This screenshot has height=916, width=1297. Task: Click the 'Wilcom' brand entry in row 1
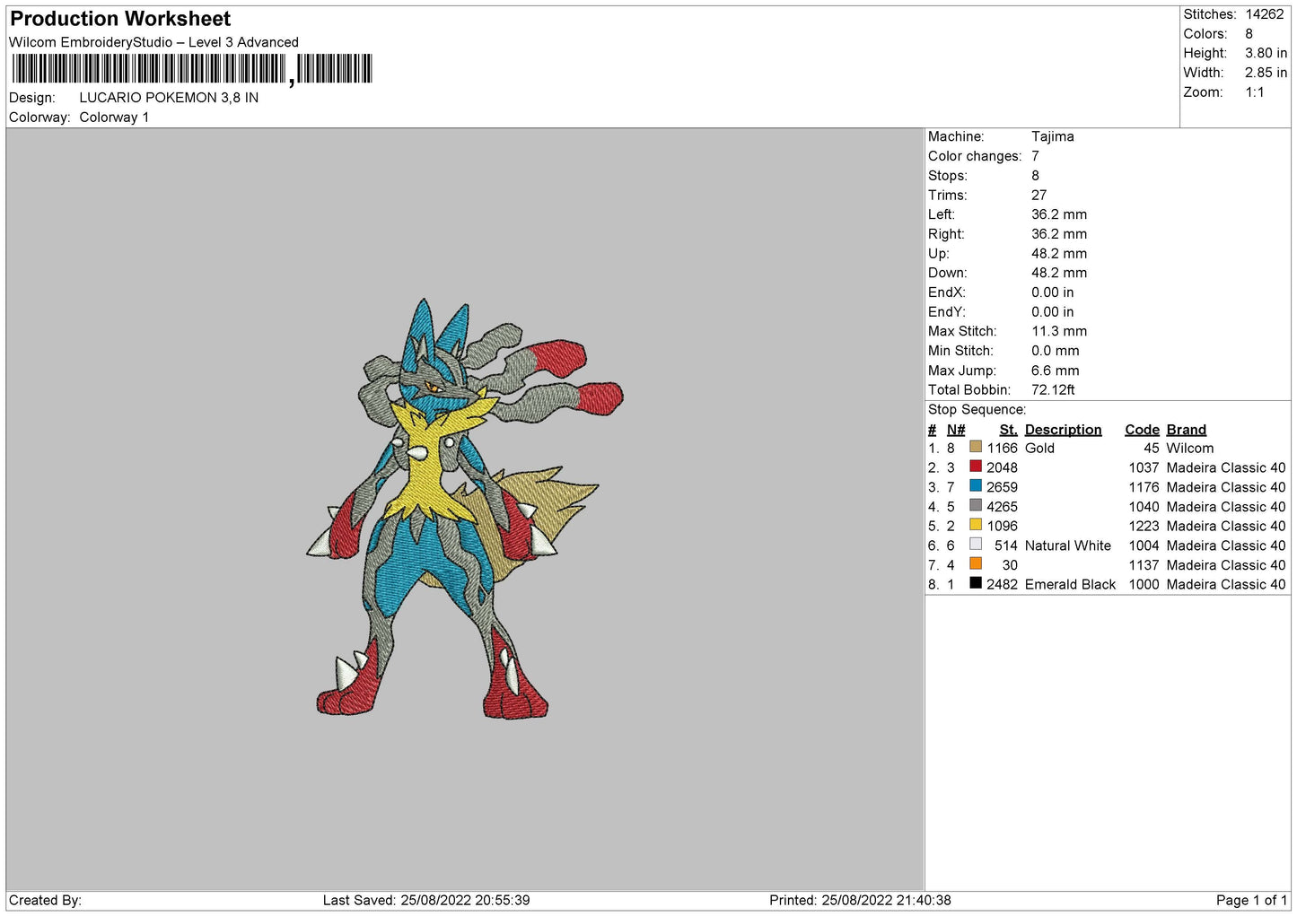(x=1189, y=449)
